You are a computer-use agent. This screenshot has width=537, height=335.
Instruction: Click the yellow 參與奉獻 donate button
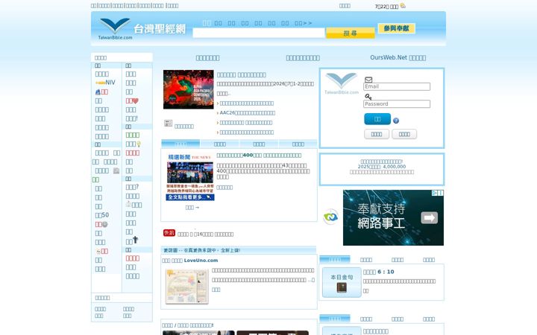tap(396, 28)
